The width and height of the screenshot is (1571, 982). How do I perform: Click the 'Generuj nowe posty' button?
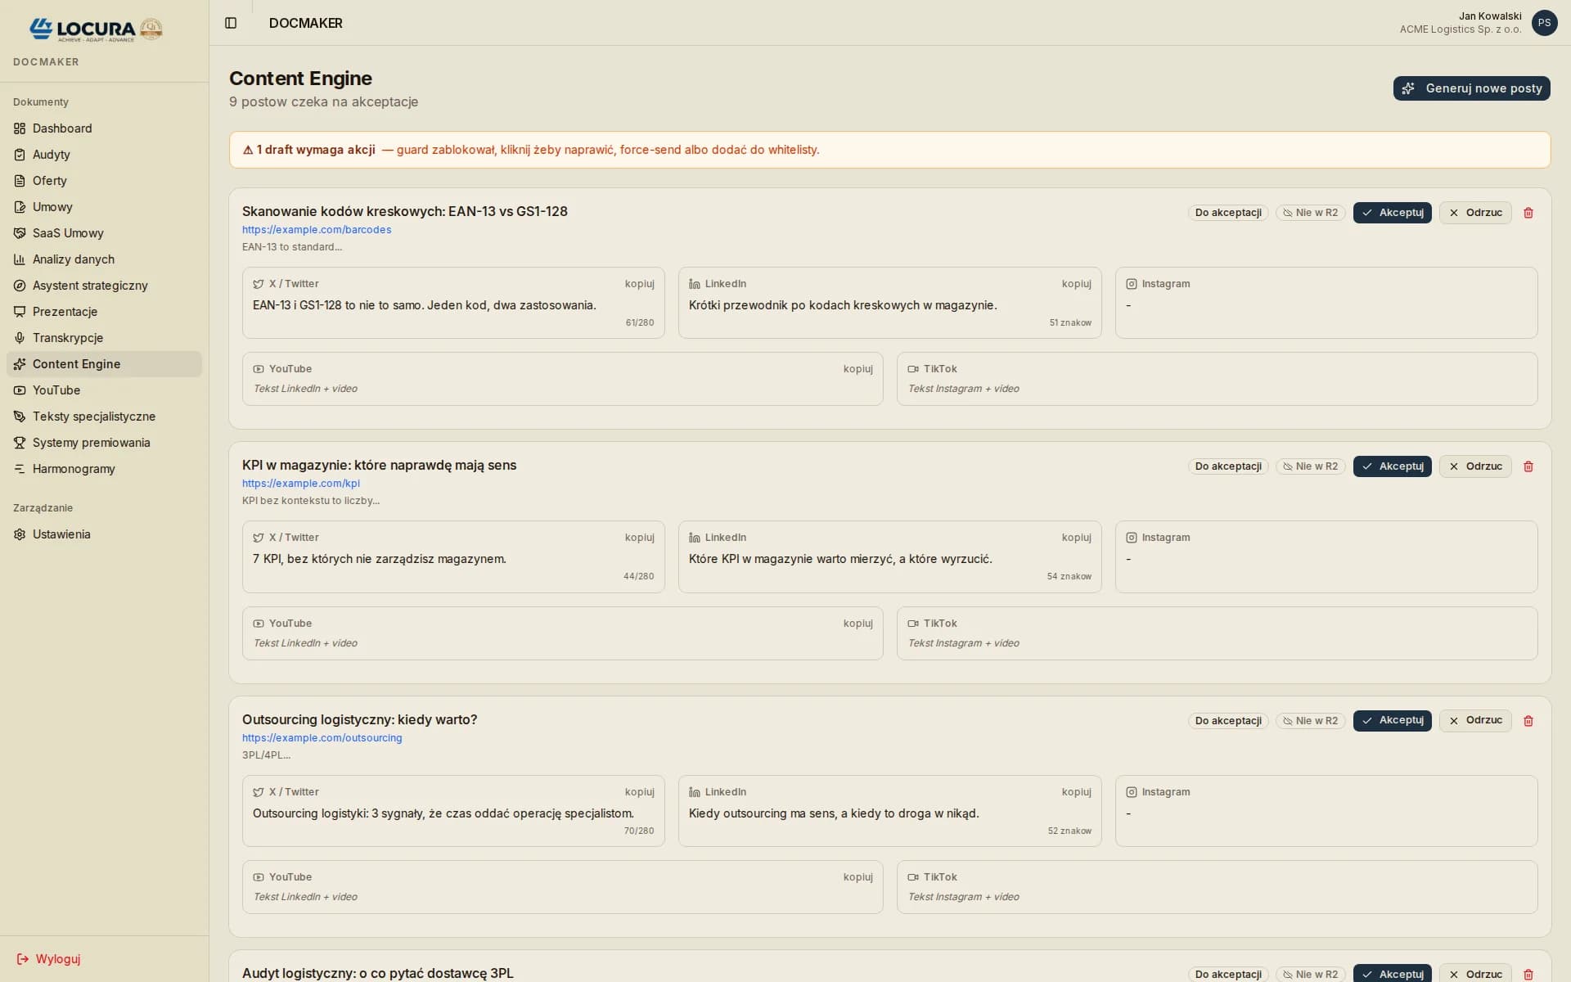coord(1470,88)
